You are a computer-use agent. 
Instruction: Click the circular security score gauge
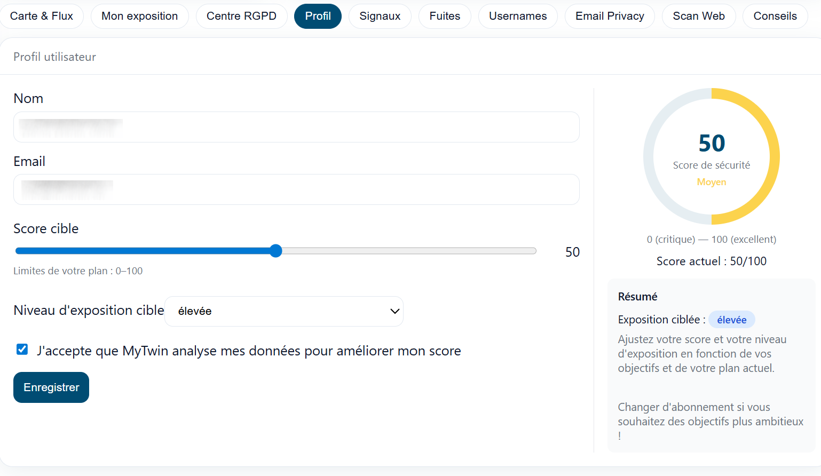click(711, 156)
